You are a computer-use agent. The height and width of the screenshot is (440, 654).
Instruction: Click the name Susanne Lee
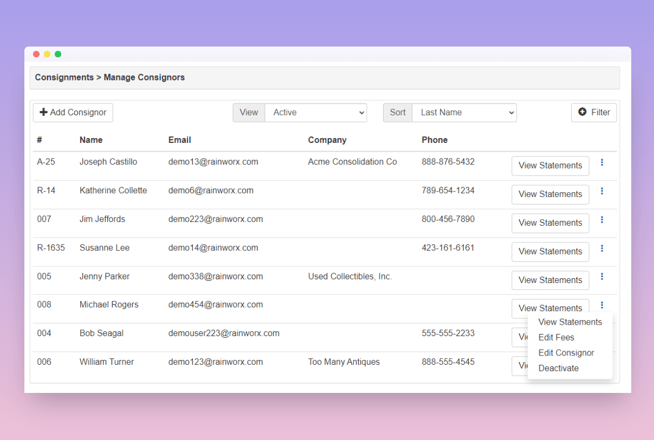pos(105,248)
